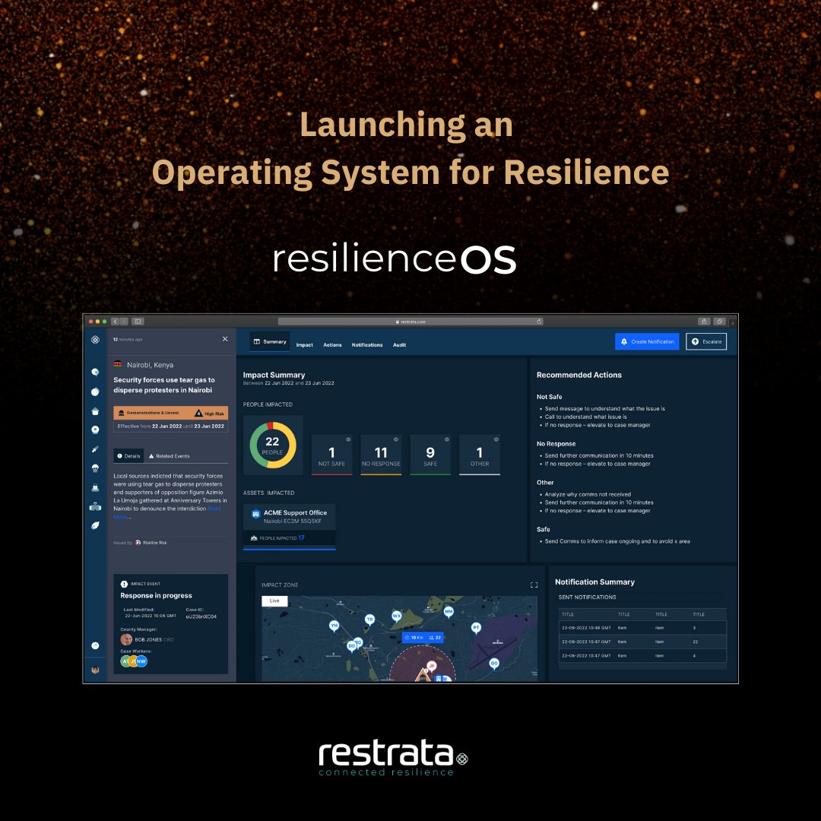Viewport: 821px width, 821px height.
Task: Open the browser tab overview button
Action: click(x=719, y=322)
